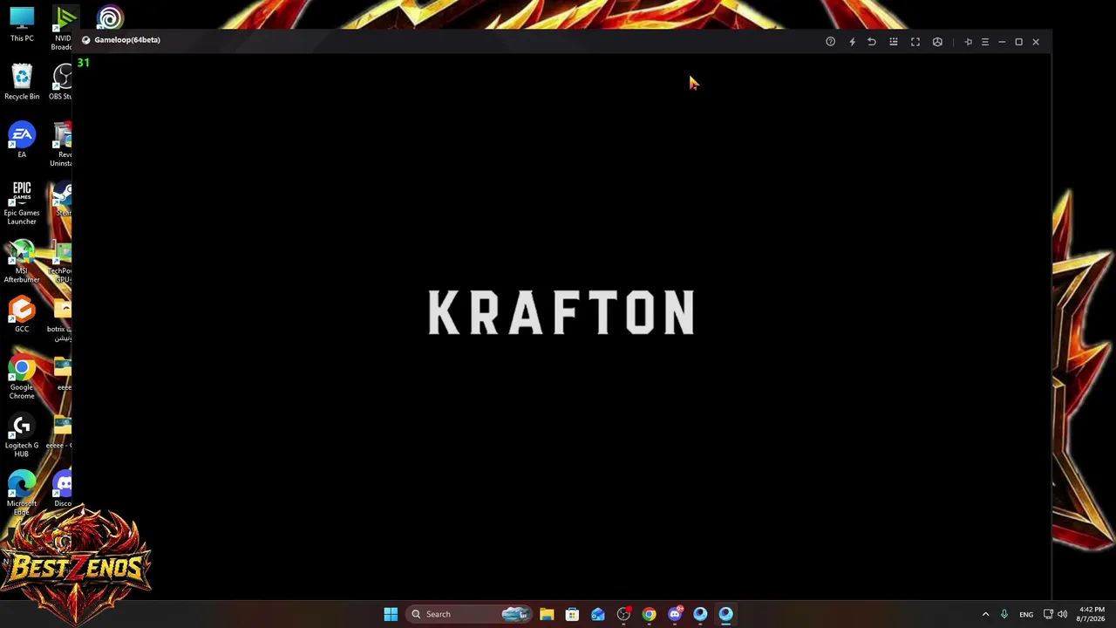The width and height of the screenshot is (1116, 628).
Task: Select the Recycle Bin desktop icon
Action: click(22, 82)
